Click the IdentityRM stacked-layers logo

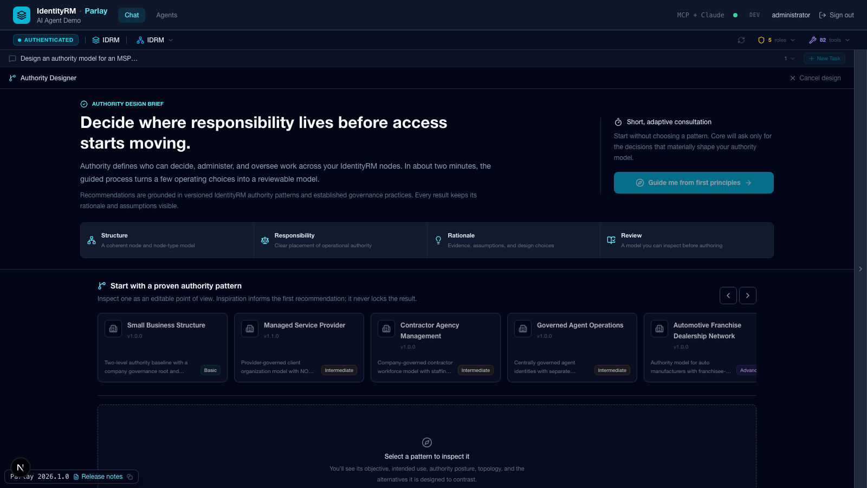[x=22, y=15]
